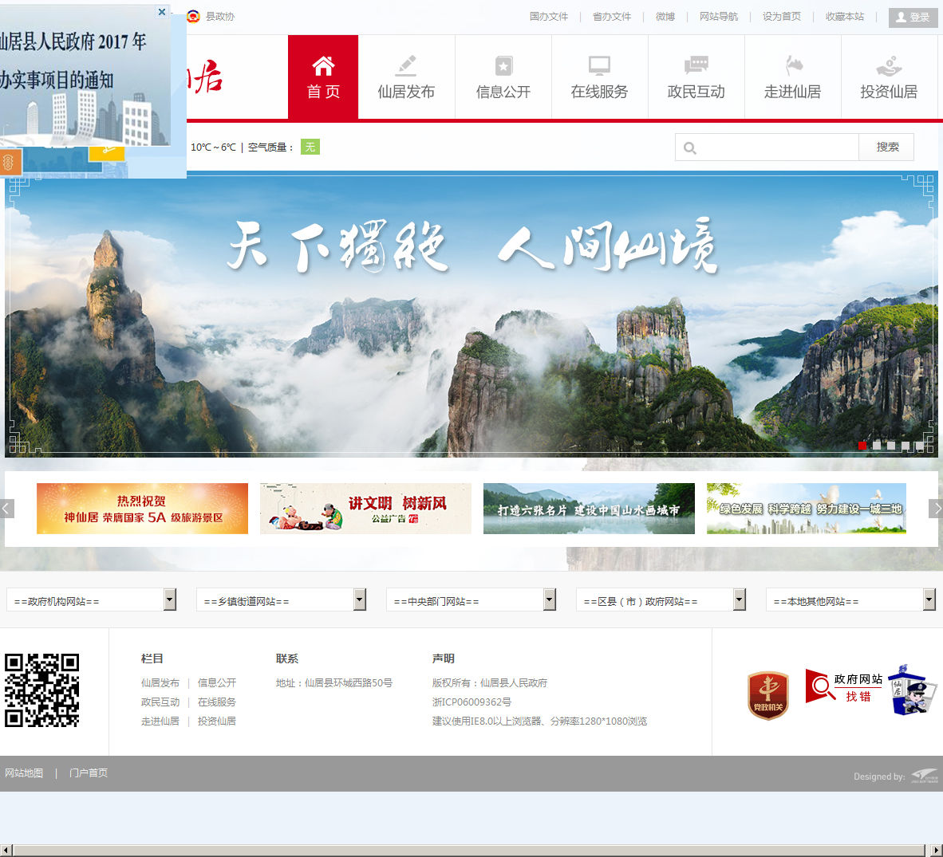Click the green air quality 无 badge
The image size is (943, 857).
tap(310, 147)
